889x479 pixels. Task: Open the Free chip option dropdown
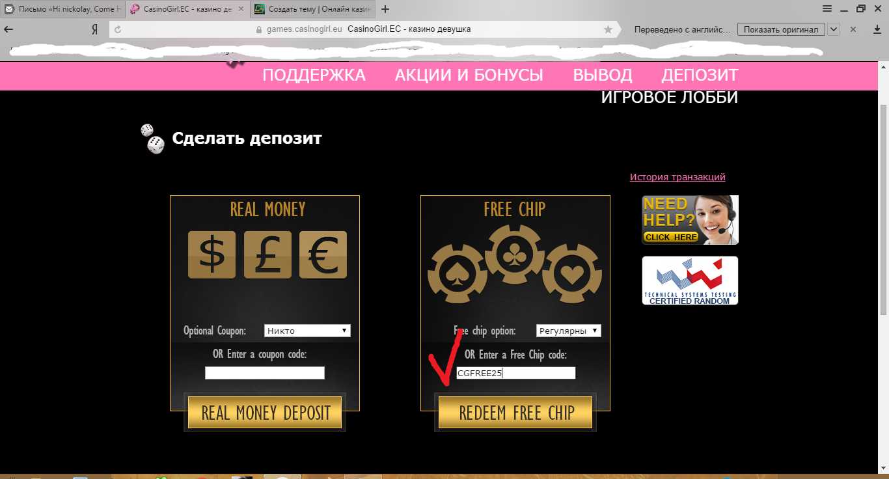click(x=569, y=331)
